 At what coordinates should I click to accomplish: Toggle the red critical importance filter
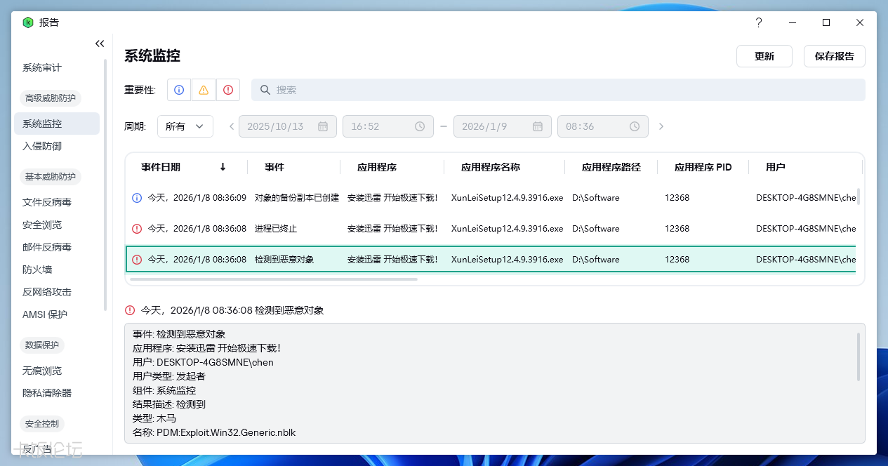coord(228,90)
